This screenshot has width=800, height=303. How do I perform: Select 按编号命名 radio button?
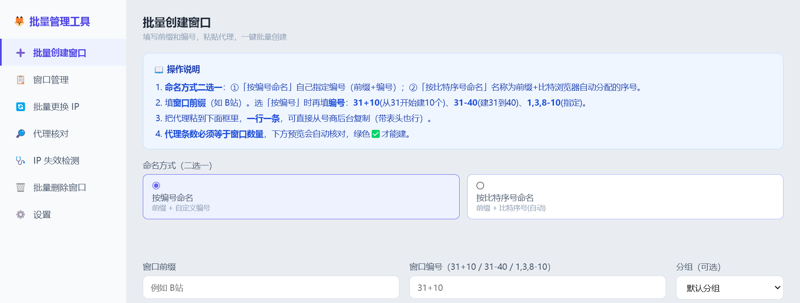click(x=156, y=186)
